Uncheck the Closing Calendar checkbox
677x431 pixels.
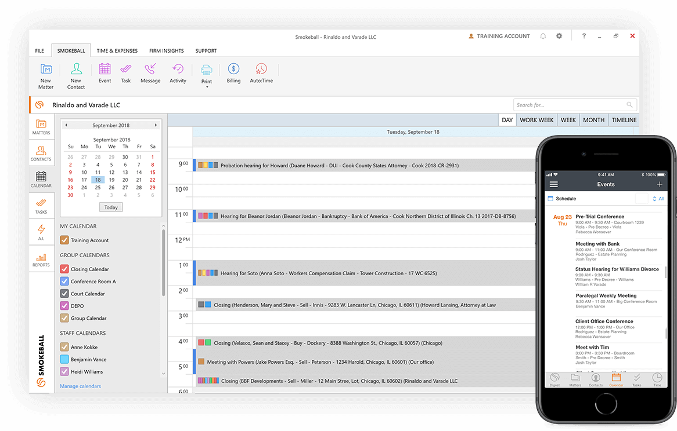pos(64,269)
